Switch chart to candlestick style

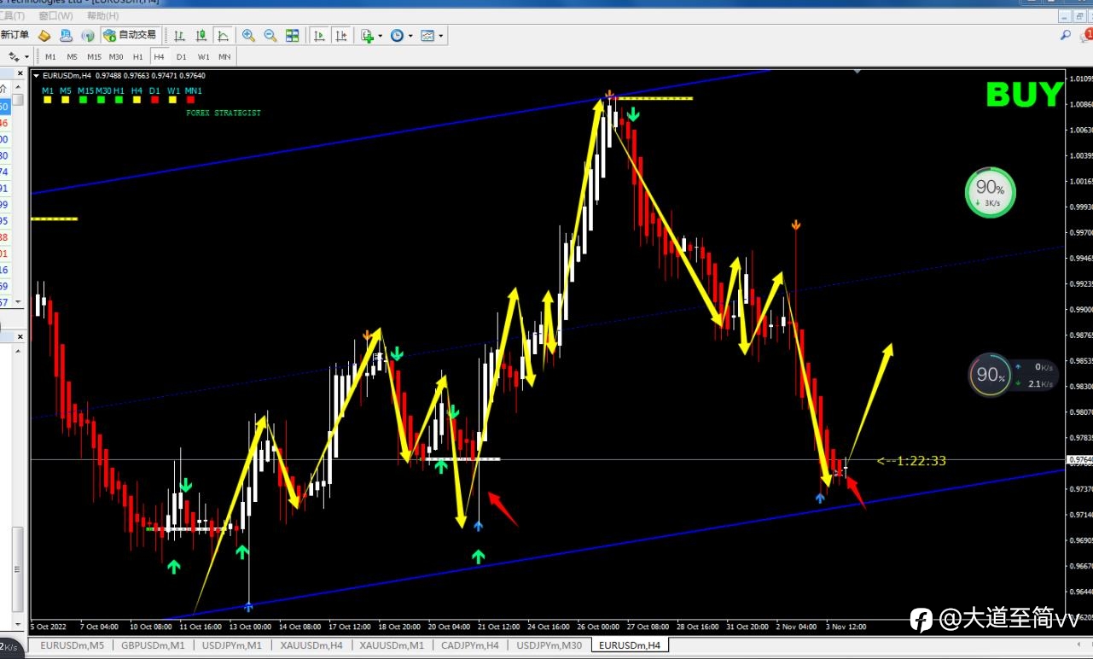[x=201, y=36]
